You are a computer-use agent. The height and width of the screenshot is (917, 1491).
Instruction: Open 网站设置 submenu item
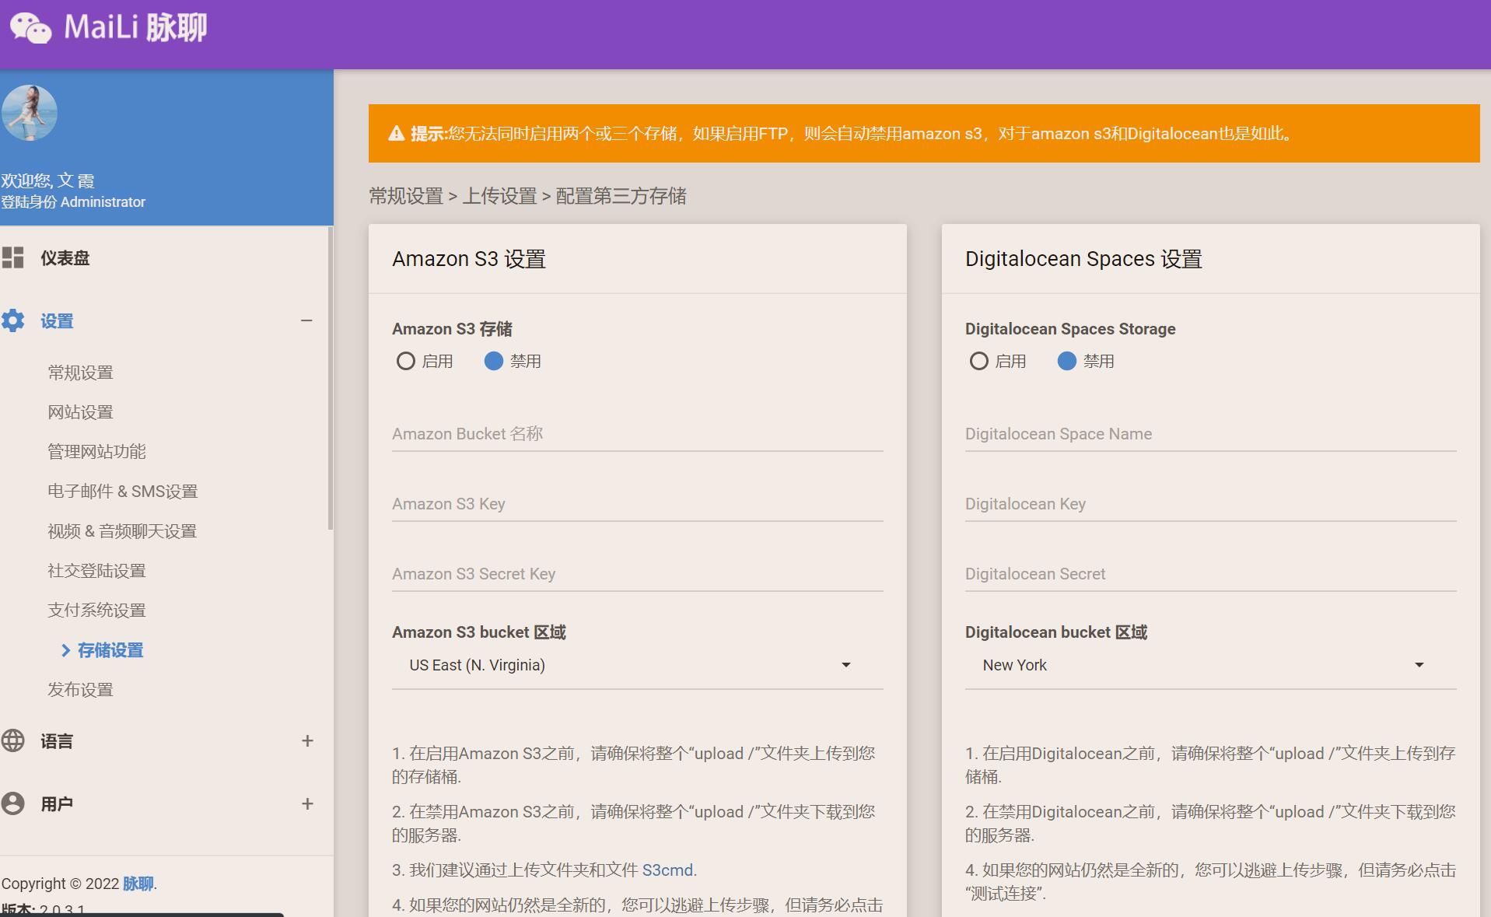tap(81, 412)
